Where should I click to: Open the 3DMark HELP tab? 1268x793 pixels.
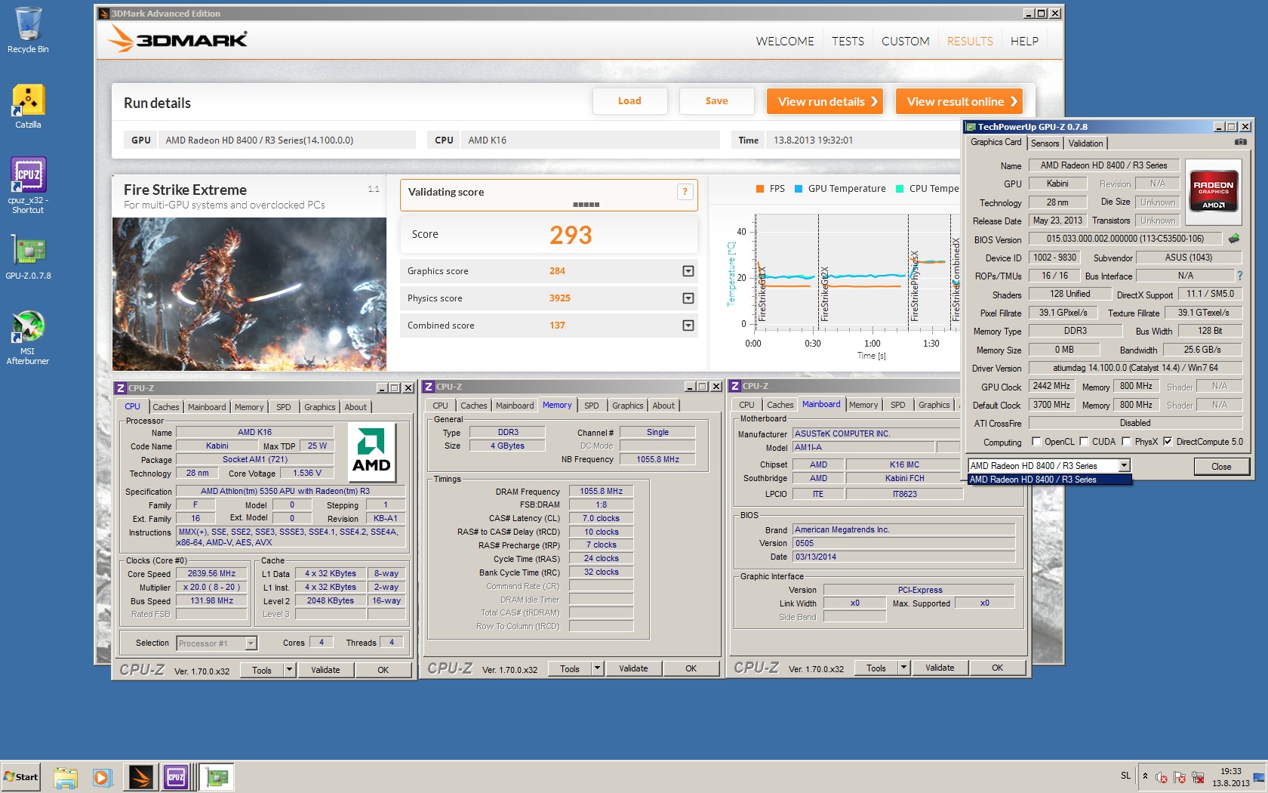[x=1024, y=42]
